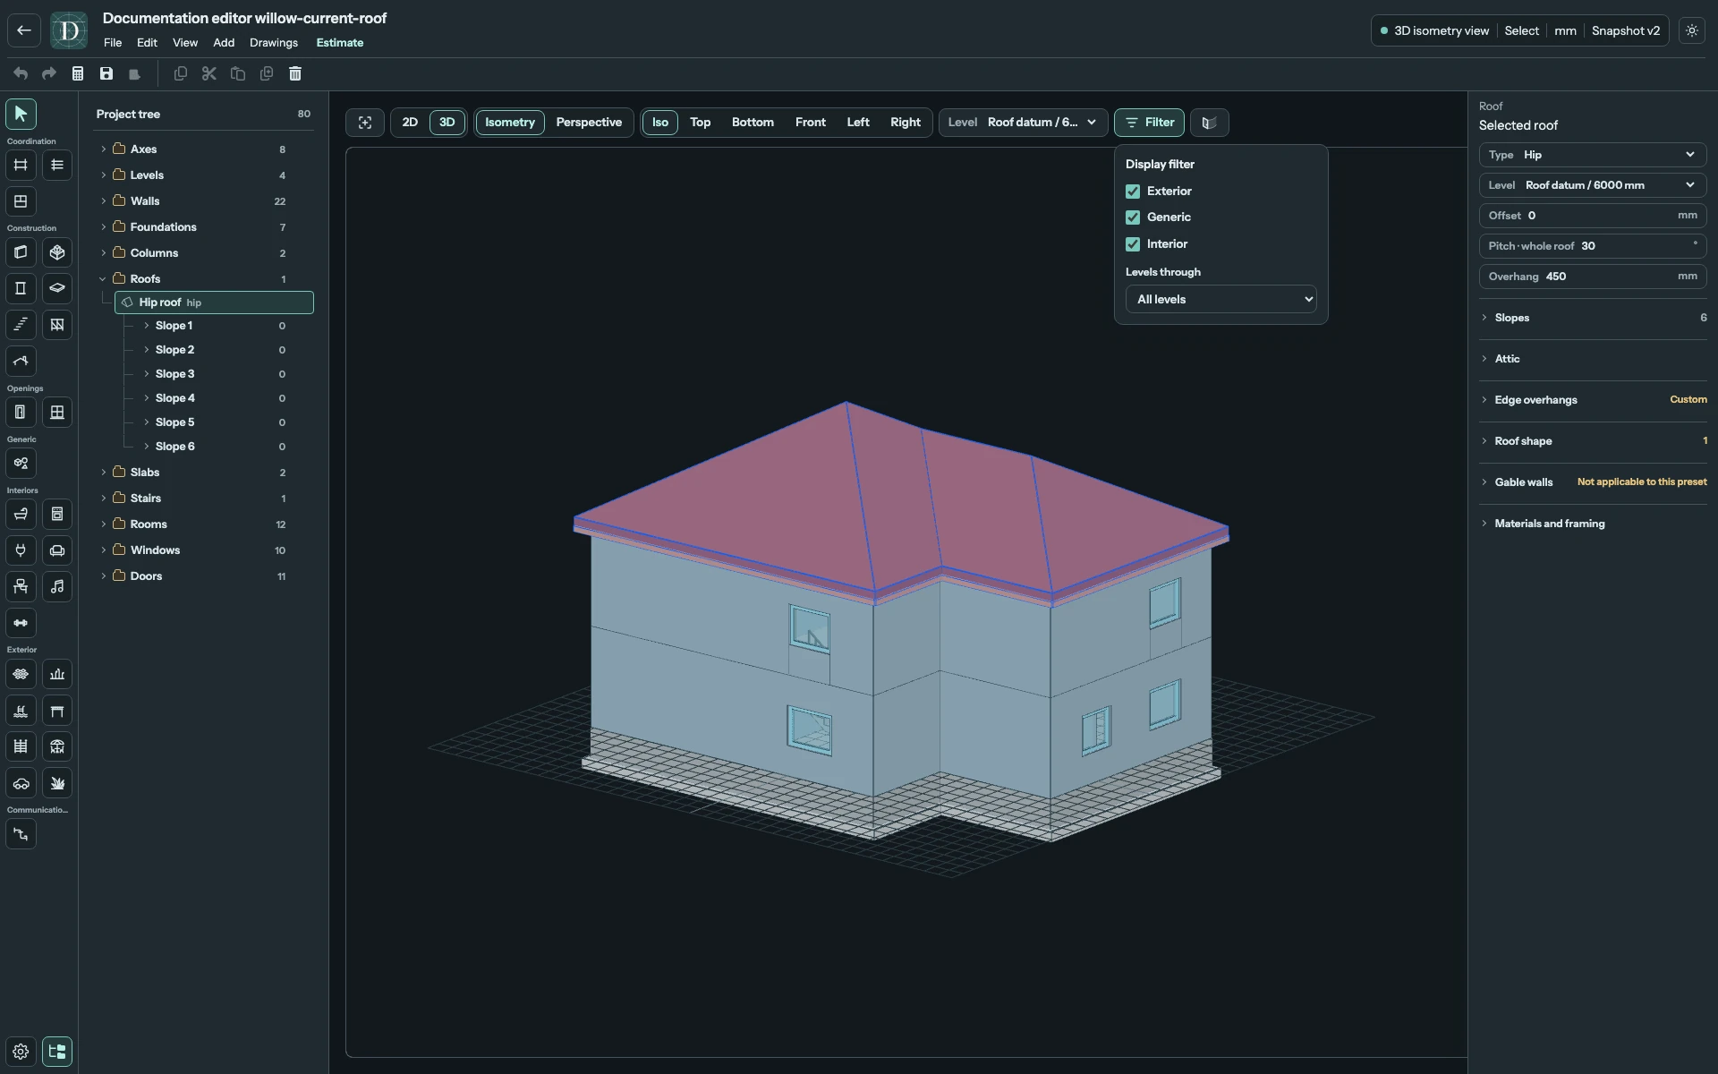This screenshot has height=1074, width=1718.
Task: Toggle the light theme sun icon
Action: 1691,30
